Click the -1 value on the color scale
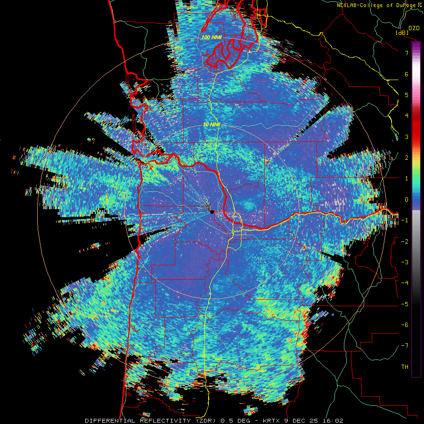This screenshot has width=424, height=424. pyautogui.click(x=405, y=220)
